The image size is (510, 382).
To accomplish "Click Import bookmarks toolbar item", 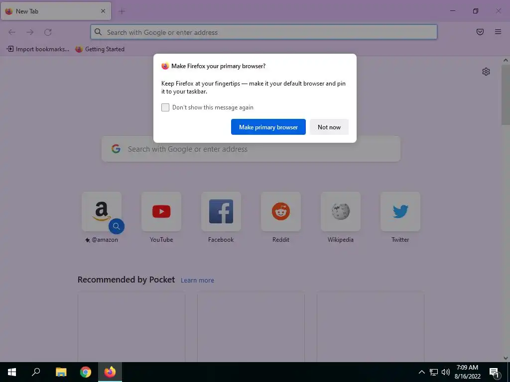I will pos(38,49).
